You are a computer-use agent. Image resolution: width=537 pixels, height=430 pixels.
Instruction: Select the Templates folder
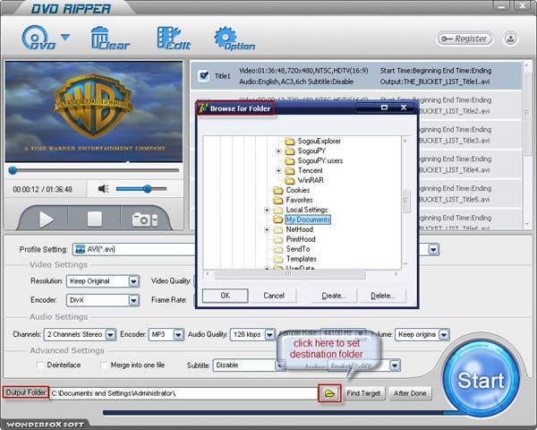click(x=294, y=259)
